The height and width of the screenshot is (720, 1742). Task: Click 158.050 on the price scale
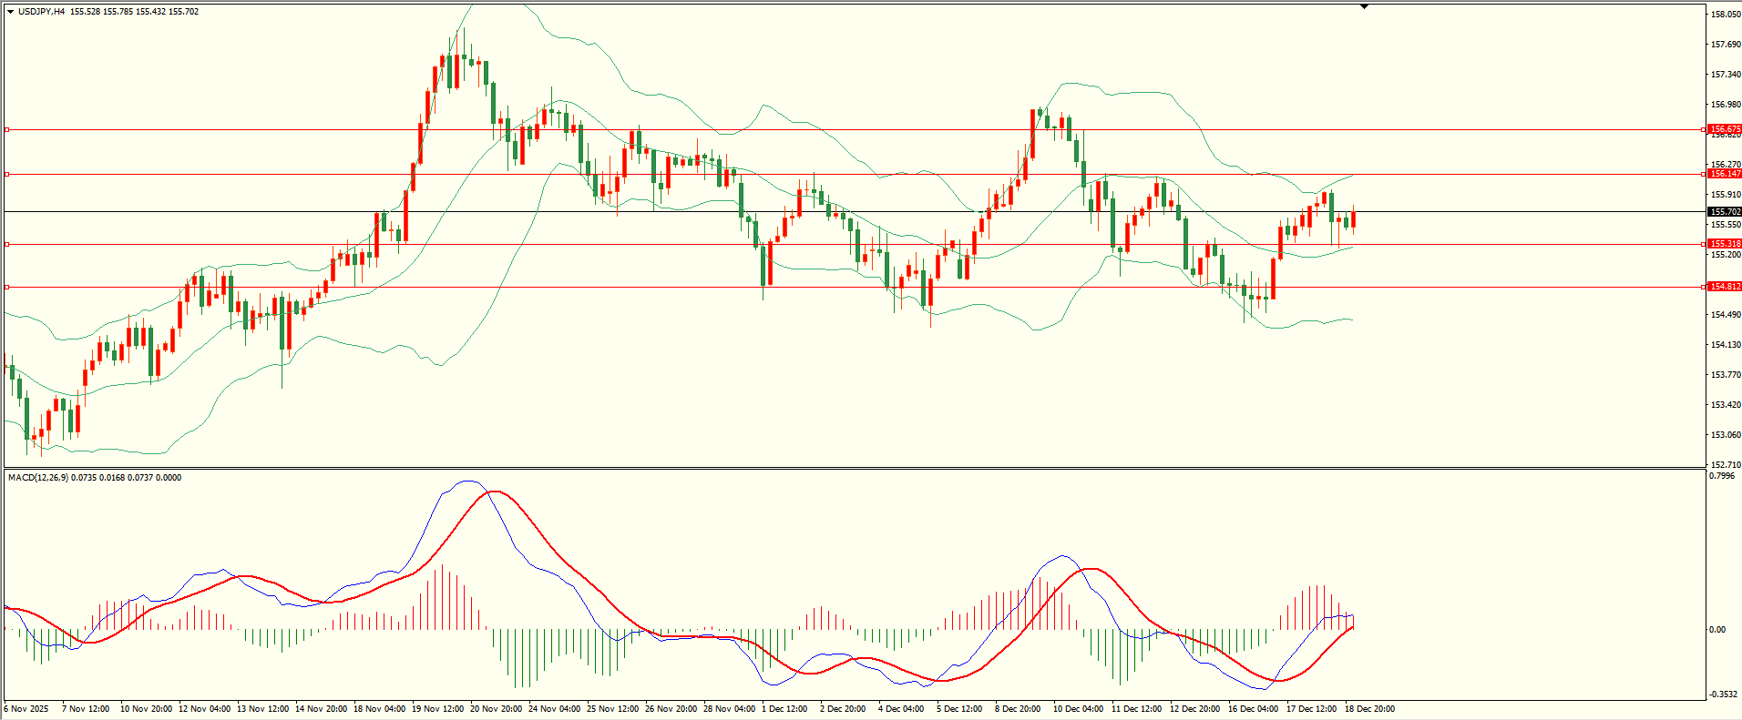pyautogui.click(x=1726, y=15)
